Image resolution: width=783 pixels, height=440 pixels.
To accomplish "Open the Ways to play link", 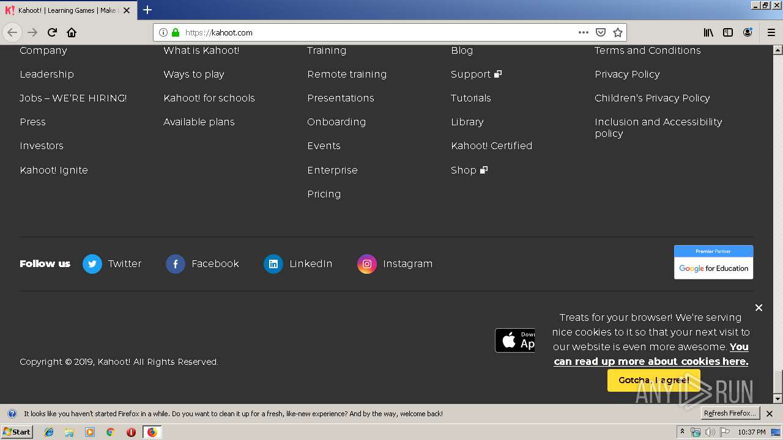I will point(194,75).
